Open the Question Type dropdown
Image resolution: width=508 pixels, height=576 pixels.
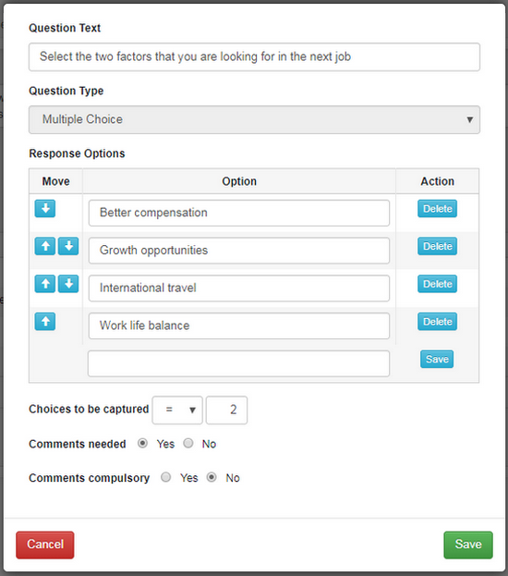(254, 120)
